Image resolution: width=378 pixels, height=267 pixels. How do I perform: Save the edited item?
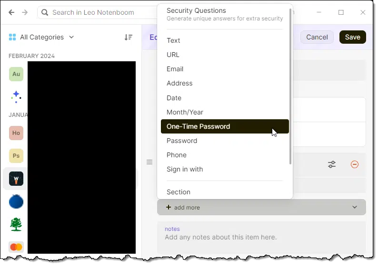[x=352, y=37]
